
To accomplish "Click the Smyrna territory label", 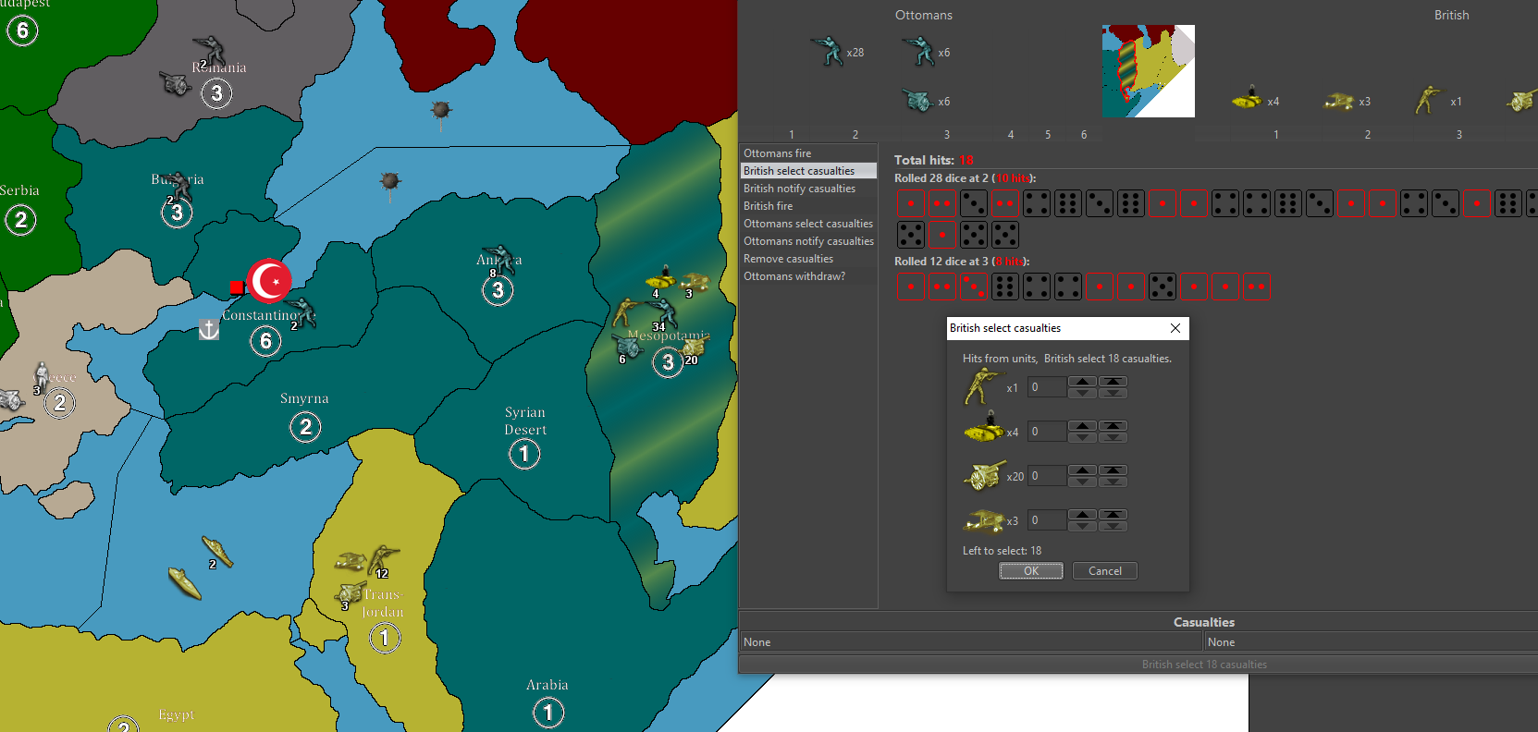I will (x=304, y=398).
